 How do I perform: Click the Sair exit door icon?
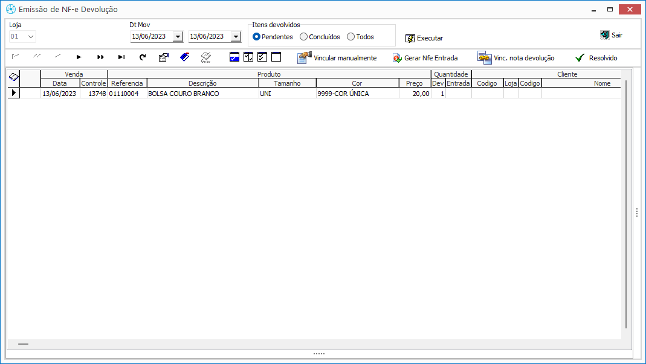[604, 35]
